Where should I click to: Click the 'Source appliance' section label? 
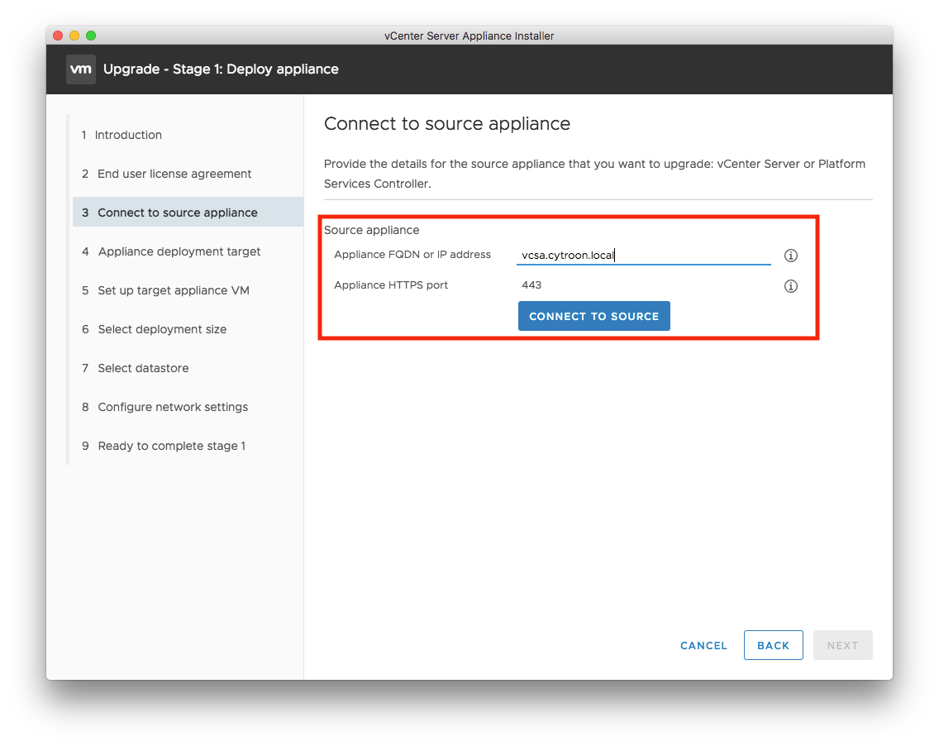click(x=372, y=230)
